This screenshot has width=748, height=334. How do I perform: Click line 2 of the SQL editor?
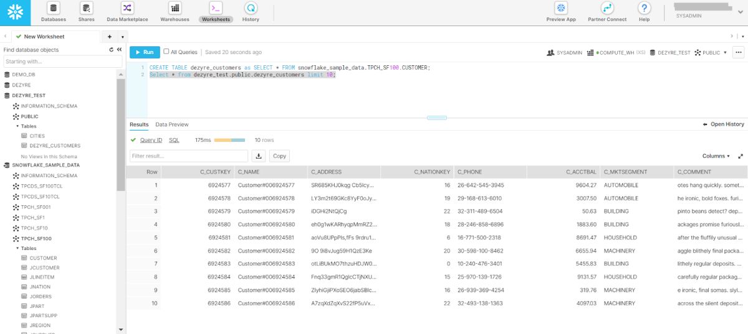pos(242,75)
